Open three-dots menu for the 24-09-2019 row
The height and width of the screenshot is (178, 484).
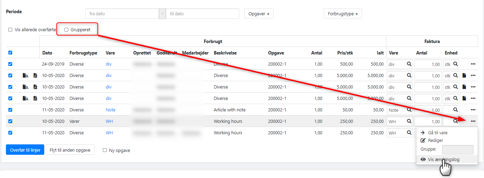pos(473,64)
